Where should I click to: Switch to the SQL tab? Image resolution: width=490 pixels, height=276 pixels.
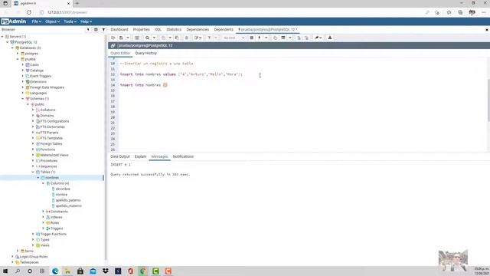click(158, 29)
